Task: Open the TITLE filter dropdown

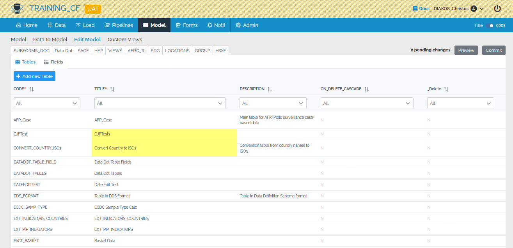Action: click(160, 103)
